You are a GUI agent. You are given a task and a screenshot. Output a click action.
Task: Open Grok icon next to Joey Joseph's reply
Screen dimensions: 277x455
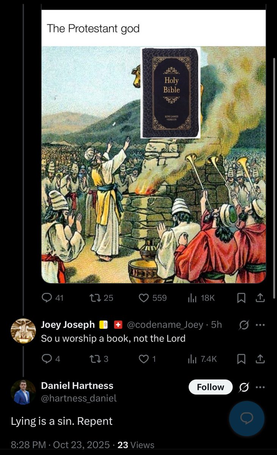click(x=244, y=325)
